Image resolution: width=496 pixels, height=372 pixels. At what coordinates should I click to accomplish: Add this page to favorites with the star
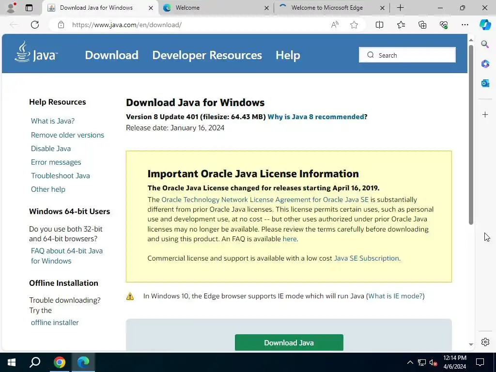pos(354,25)
